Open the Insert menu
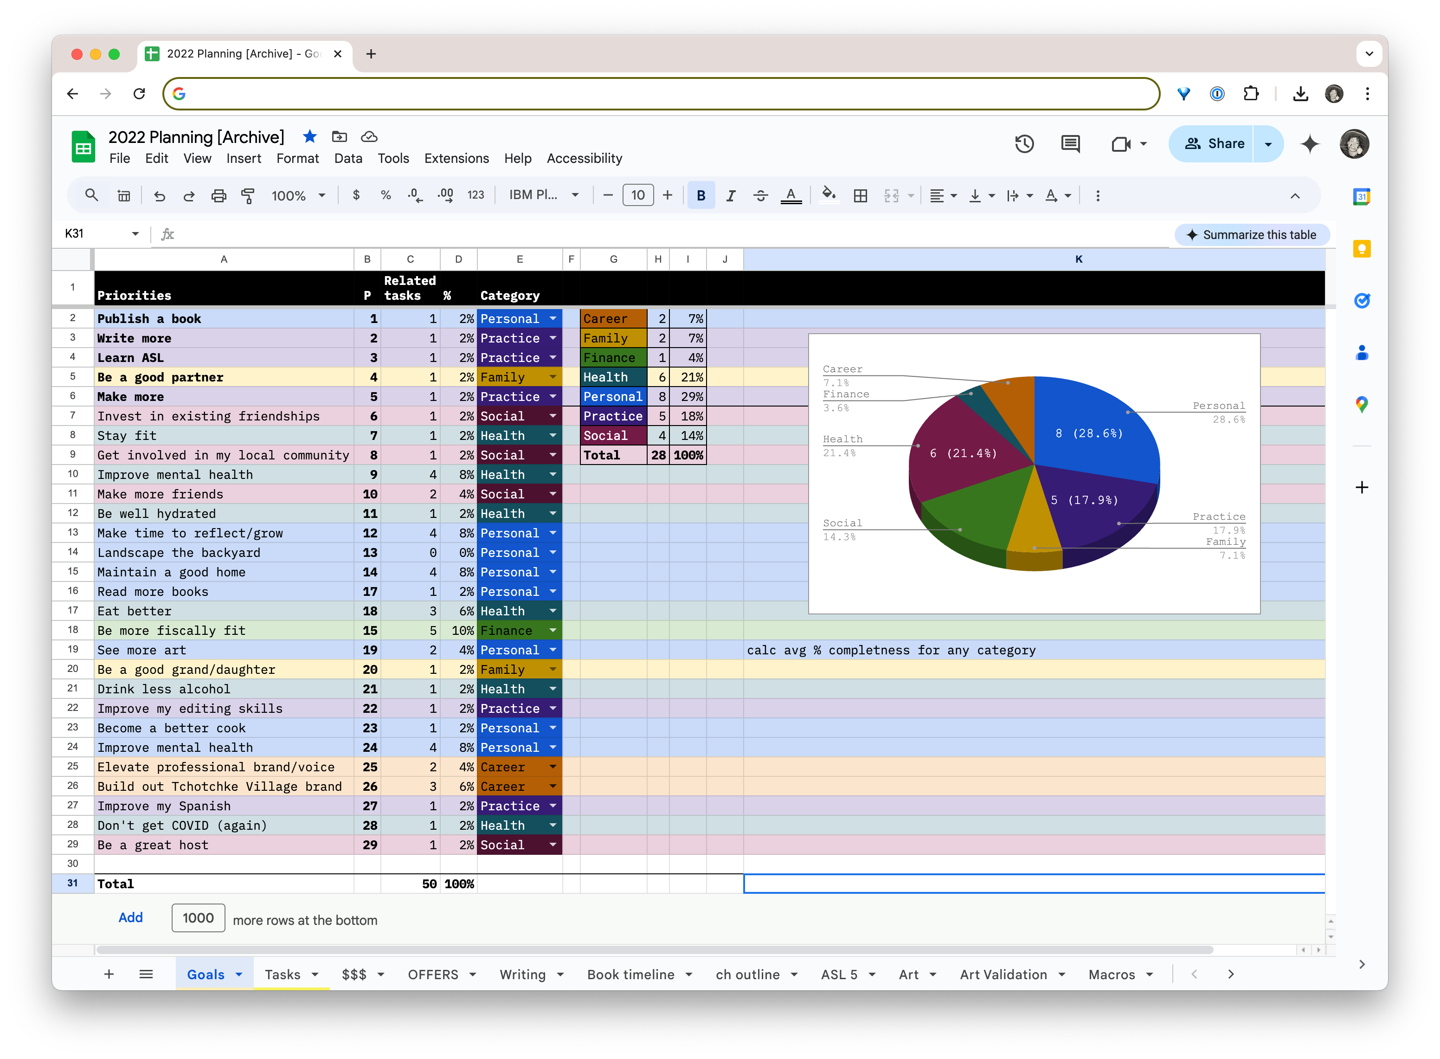 [x=244, y=158]
